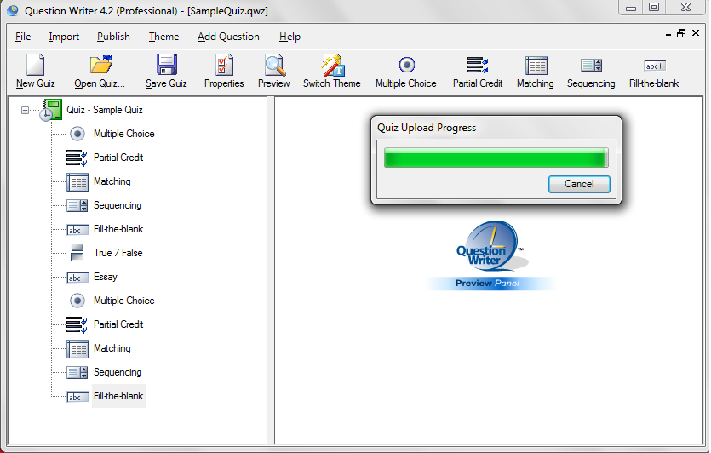This screenshot has width=711, height=453.
Task: Click the New Quiz toolbar icon
Action: click(x=36, y=66)
